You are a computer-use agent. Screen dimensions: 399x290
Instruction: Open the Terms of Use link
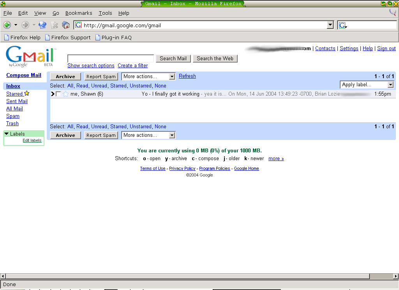coord(153,168)
